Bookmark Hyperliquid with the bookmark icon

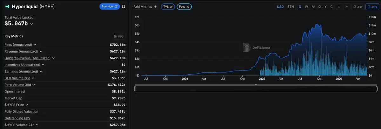click(x=124, y=6)
